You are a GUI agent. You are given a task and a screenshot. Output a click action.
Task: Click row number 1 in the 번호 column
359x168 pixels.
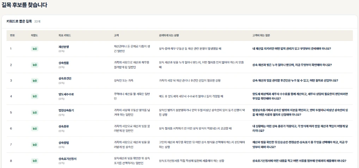point(11,49)
